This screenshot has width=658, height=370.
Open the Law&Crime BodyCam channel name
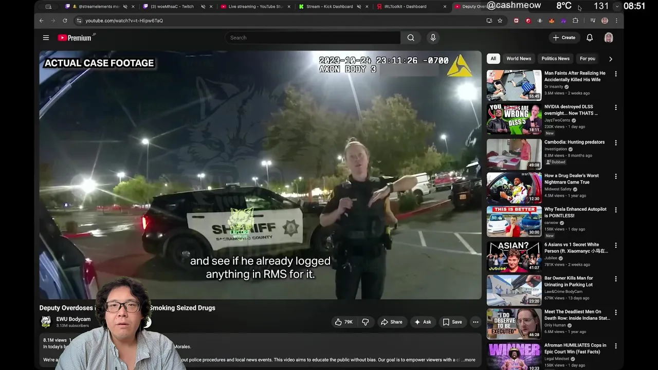click(x=563, y=291)
